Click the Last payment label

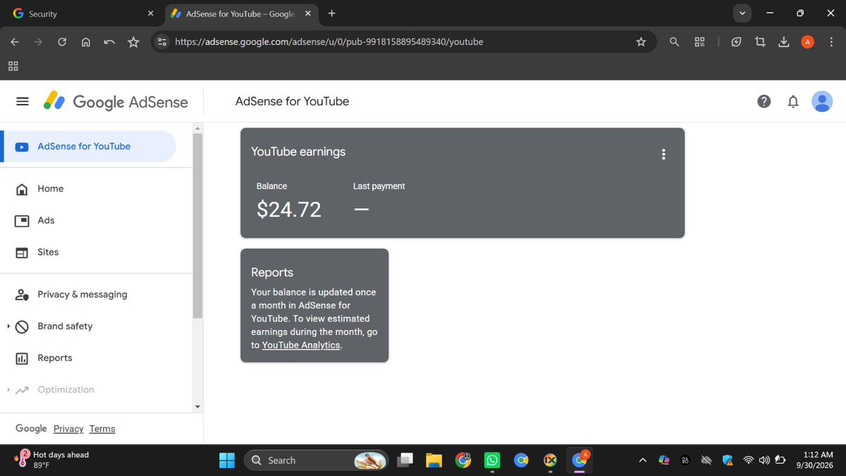(x=379, y=186)
